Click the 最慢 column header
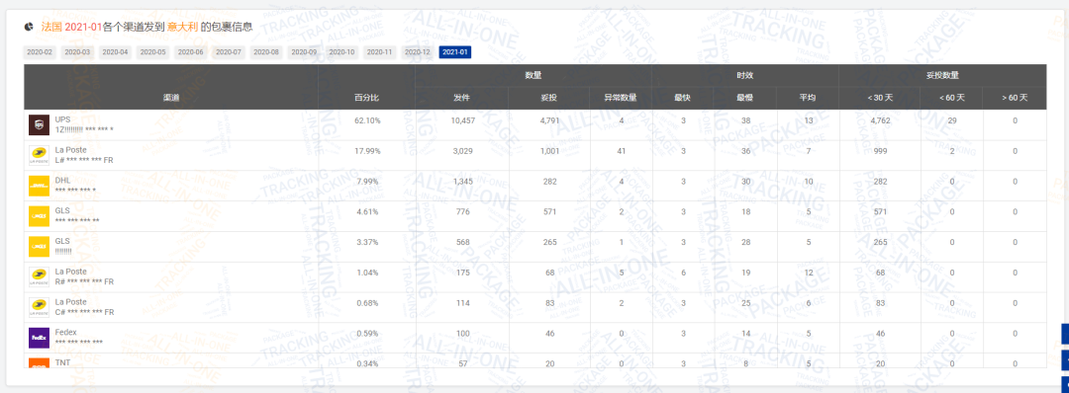This screenshot has height=393, width=1069. tap(745, 98)
